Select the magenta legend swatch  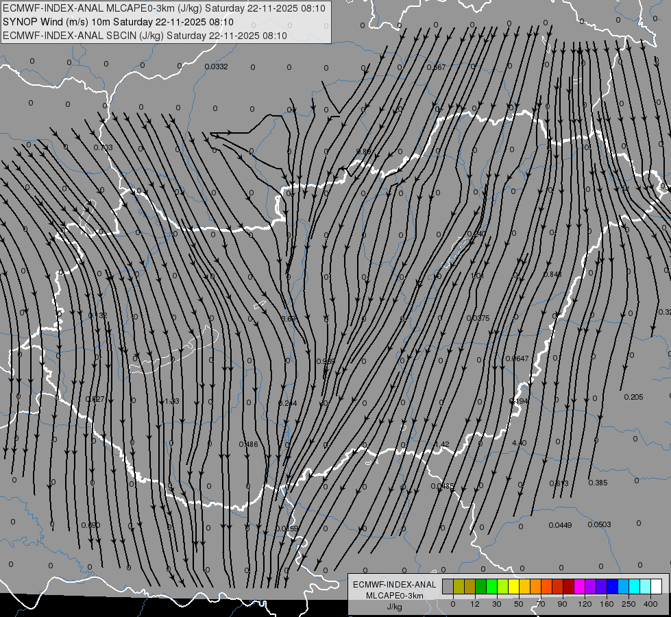click(579, 586)
